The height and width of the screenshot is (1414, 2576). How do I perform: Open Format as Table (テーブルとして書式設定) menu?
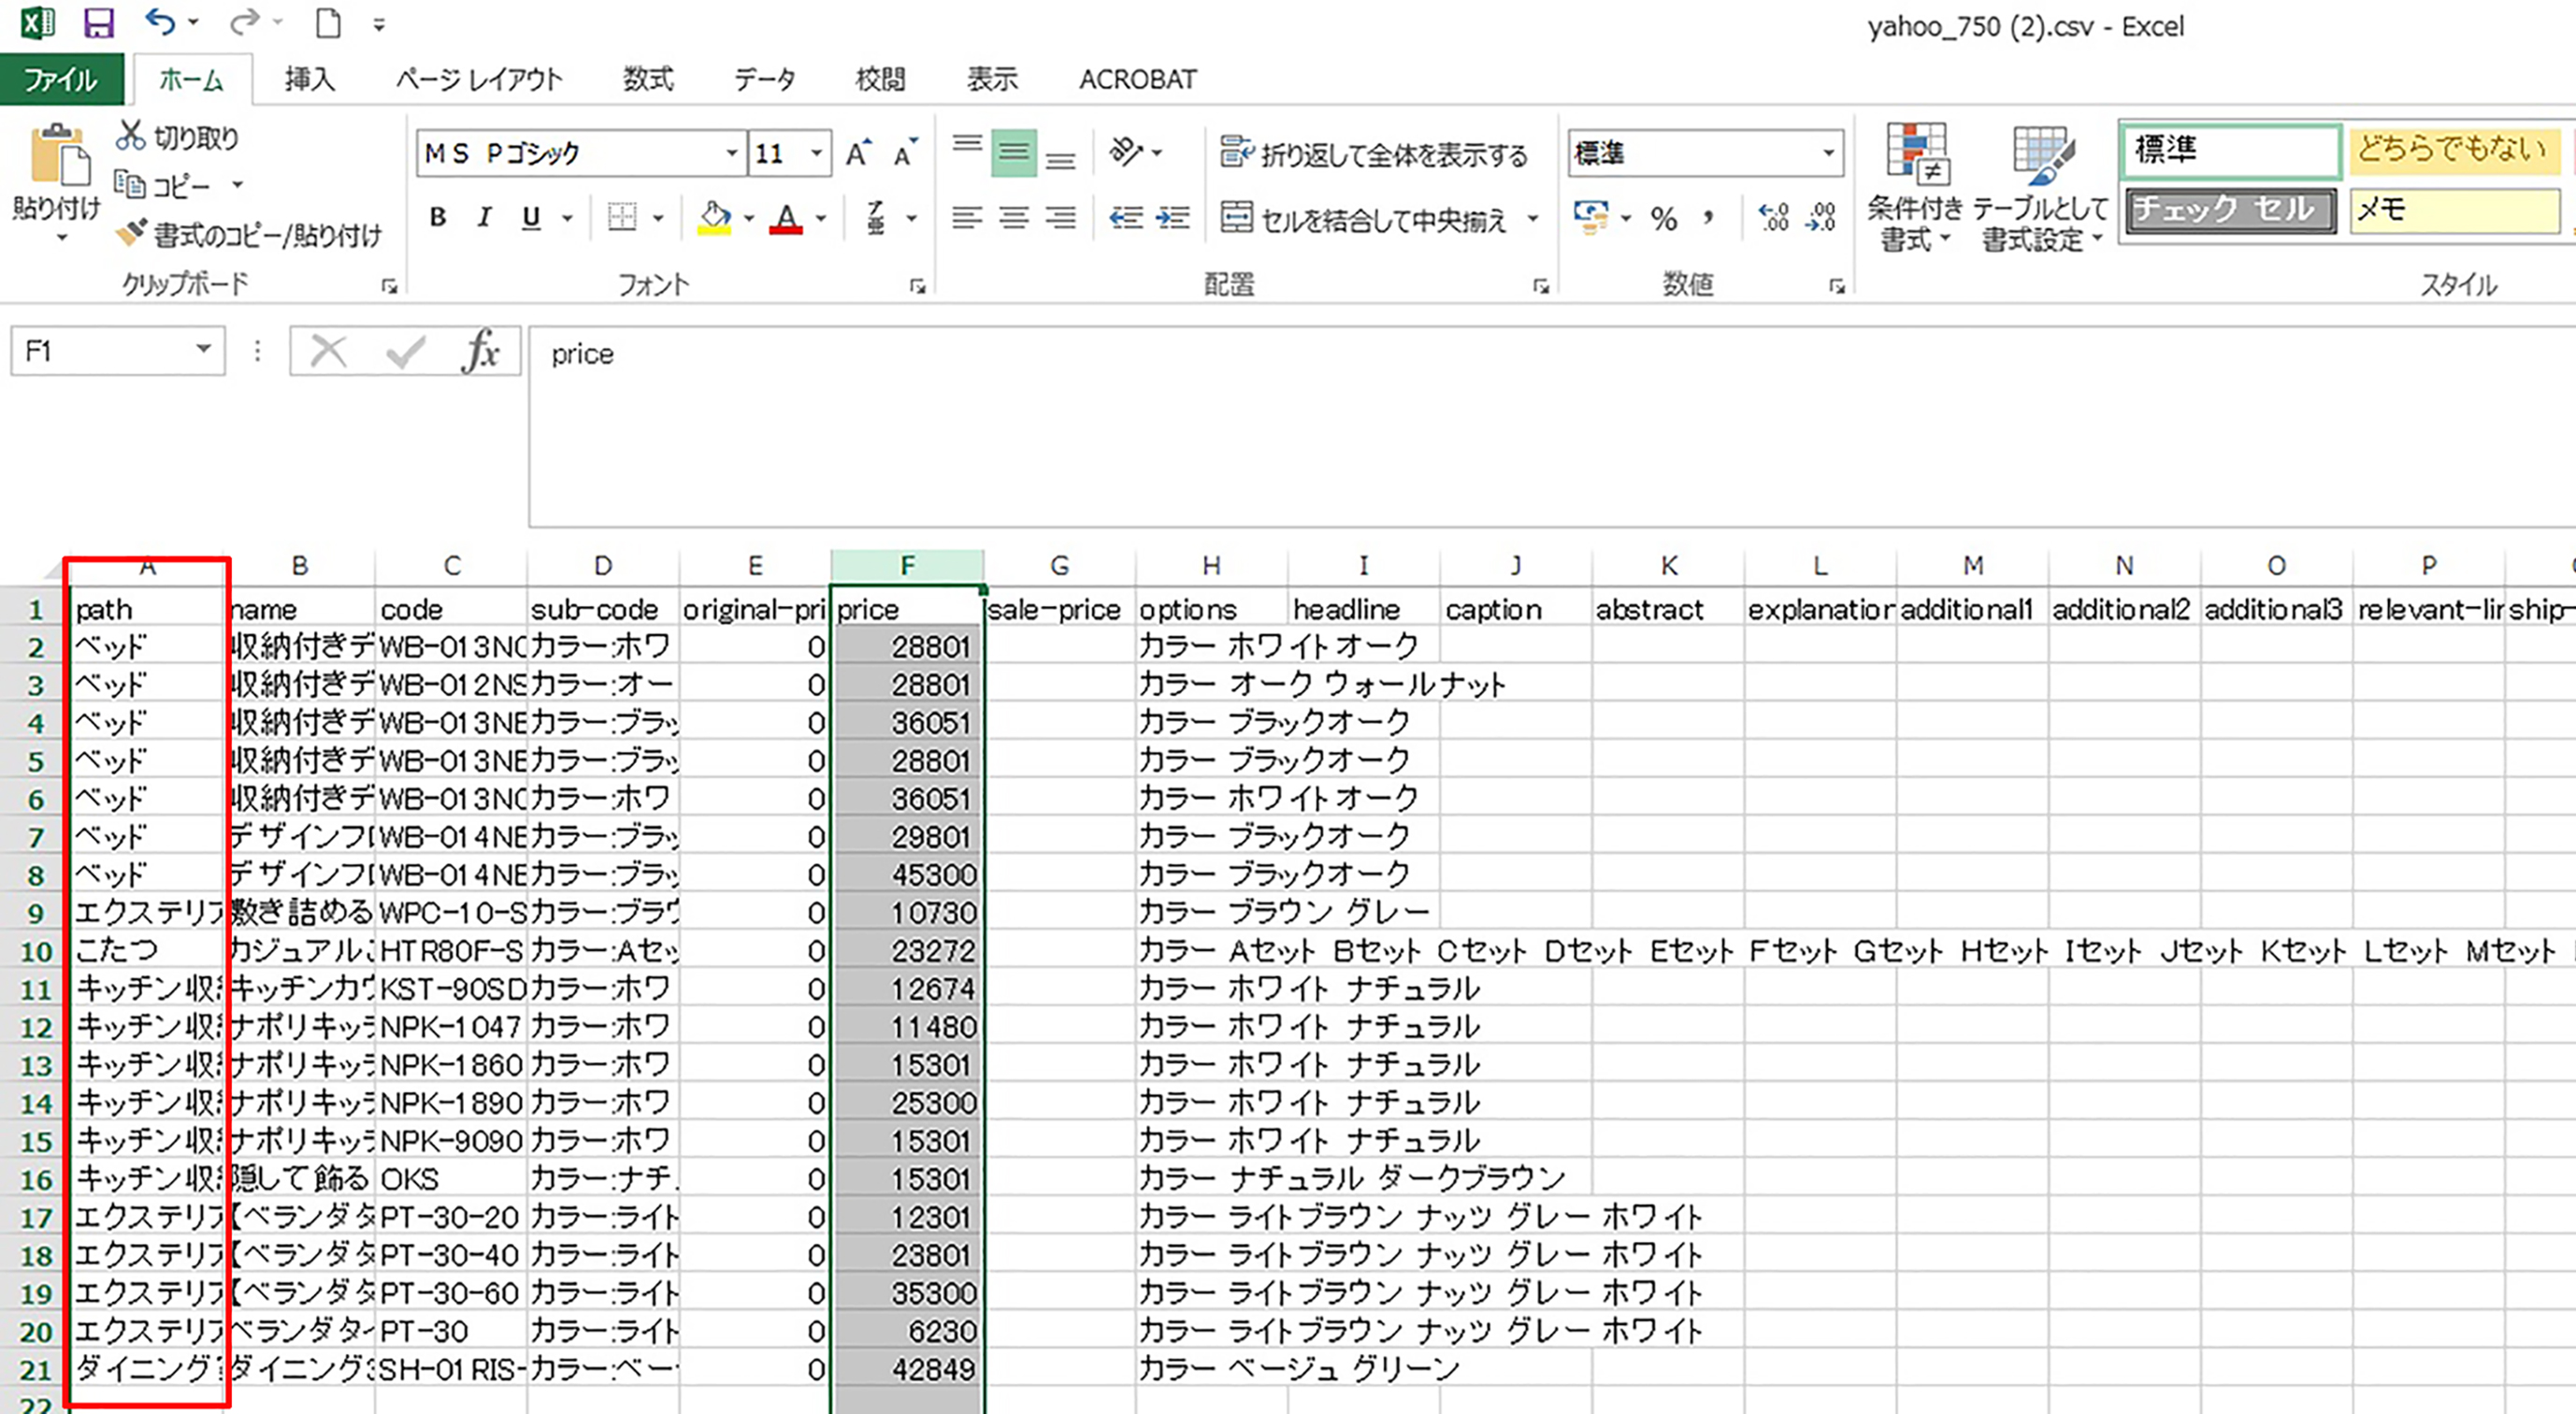tap(2040, 188)
